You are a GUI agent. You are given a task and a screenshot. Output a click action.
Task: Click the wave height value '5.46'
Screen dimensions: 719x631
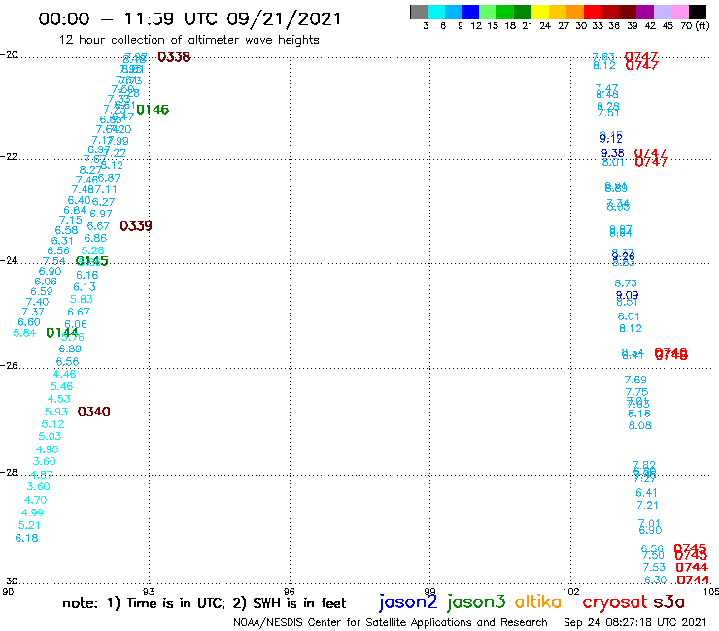pyautogui.click(x=62, y=386)
